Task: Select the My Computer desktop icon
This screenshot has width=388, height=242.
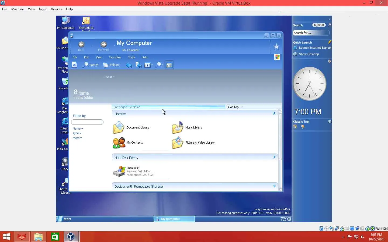Action: (66, 23)
